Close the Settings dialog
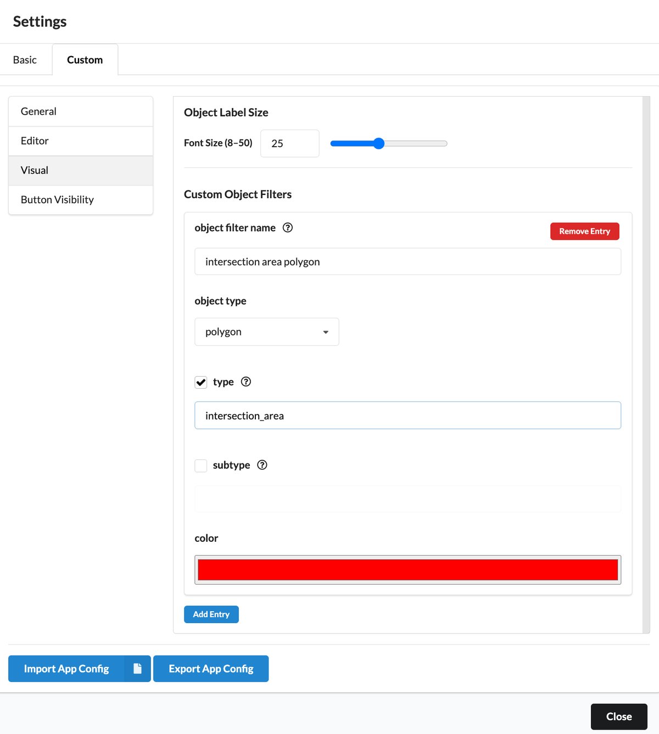Viewport: 659px width, 734px height. coord(619,716)
